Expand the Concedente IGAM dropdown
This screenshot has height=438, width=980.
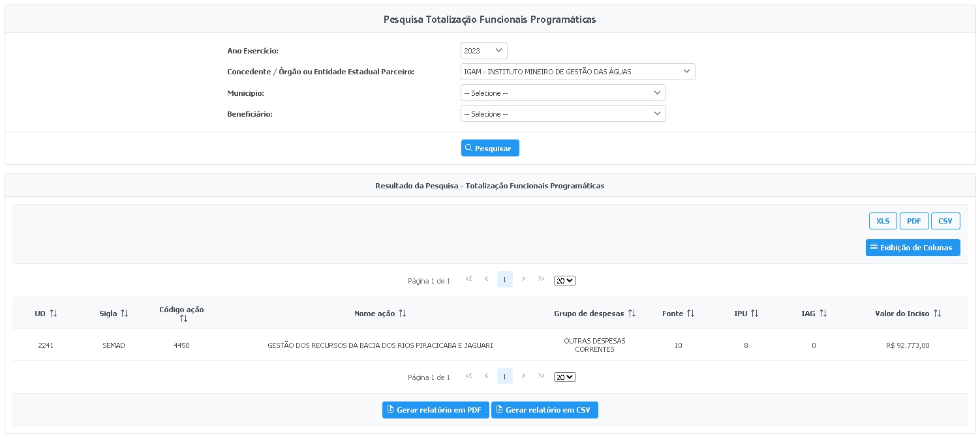(x=577, y=72)
